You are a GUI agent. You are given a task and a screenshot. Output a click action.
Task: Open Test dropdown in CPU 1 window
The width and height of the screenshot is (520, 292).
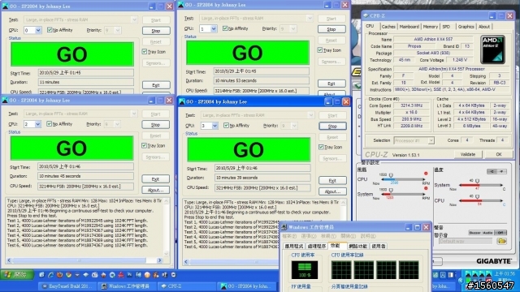[256, 18]
